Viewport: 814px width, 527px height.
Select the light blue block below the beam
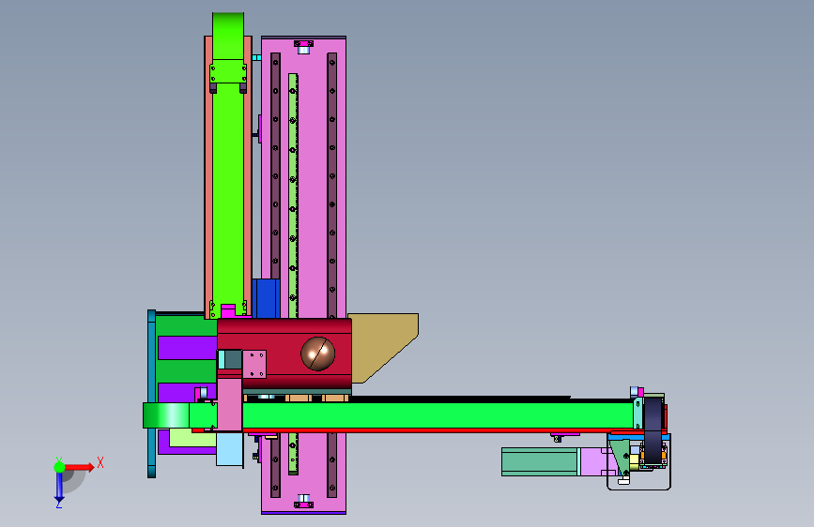pos(229,449)
